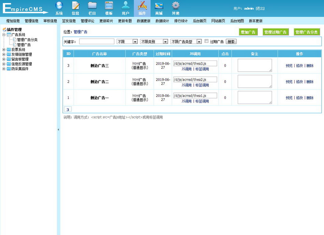Click 标签调用 link for 侧边广告二
324x235 pixels.
tap(202, 85)
